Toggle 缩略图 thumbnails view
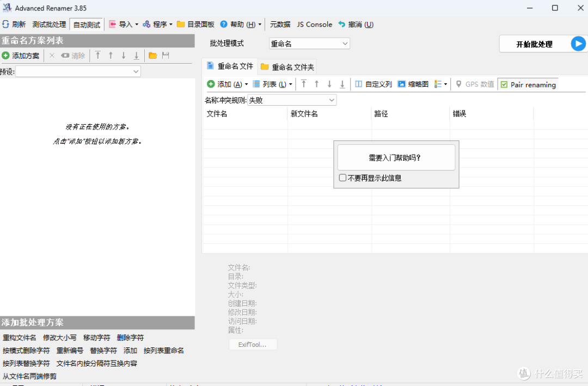 point(413,84)
